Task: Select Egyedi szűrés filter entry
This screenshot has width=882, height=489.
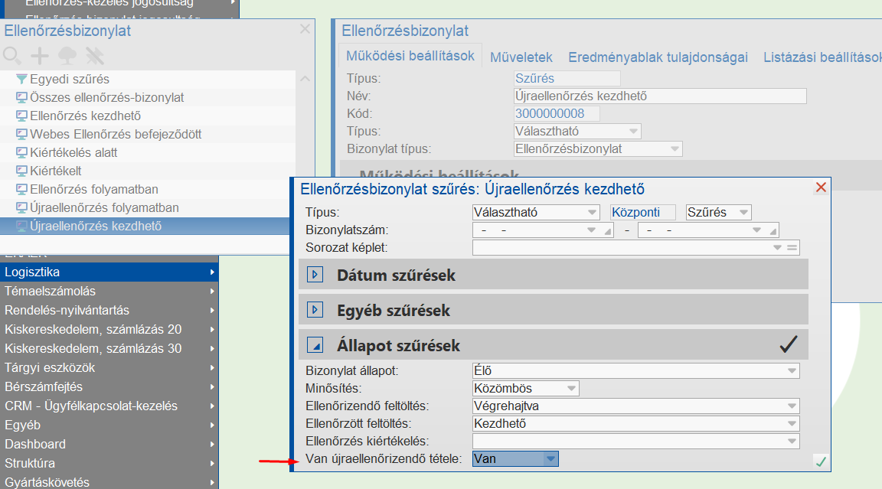Action: click(x=148, y=80)
